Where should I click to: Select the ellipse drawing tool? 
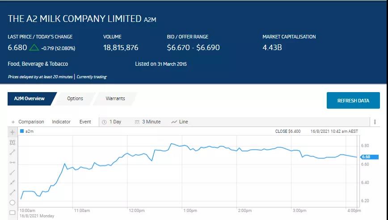[x=13, y=203]
